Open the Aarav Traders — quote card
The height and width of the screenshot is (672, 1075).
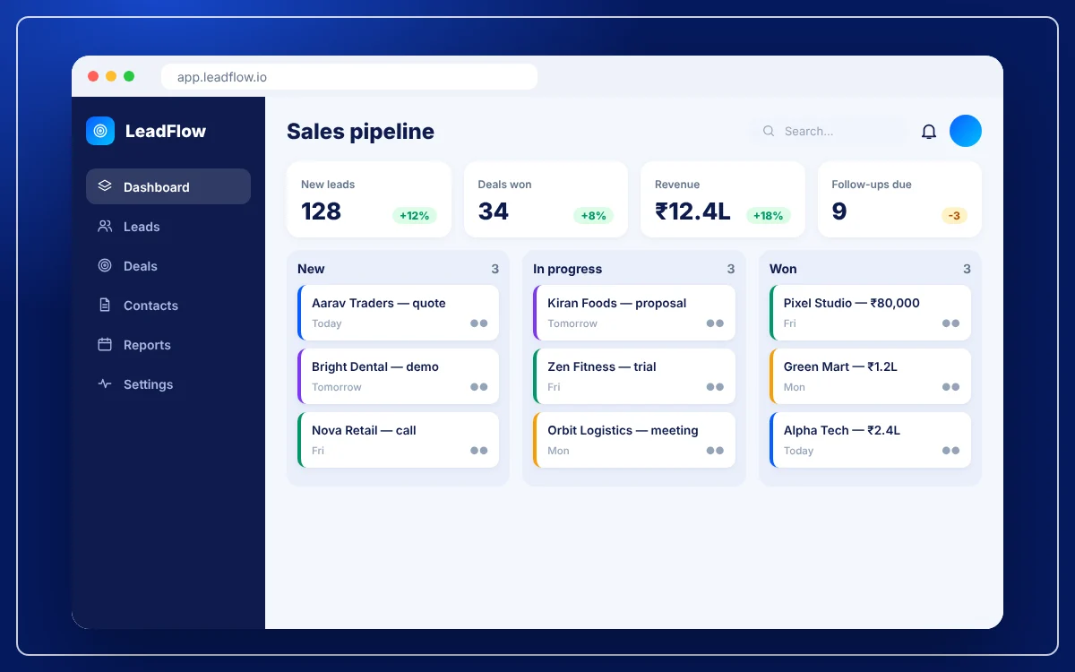(x=398, y=313)
